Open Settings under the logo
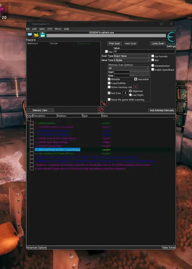Screen dimensions: 192x269 pyautogui.click(x=171, y=46)
